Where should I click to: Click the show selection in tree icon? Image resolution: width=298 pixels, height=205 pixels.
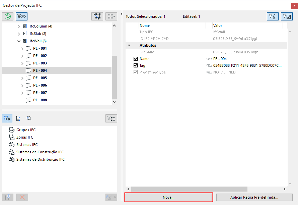point(111,16)
